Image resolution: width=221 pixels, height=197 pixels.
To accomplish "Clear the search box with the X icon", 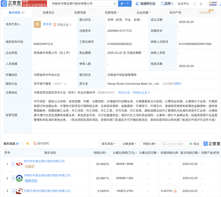I will [115, 4].
